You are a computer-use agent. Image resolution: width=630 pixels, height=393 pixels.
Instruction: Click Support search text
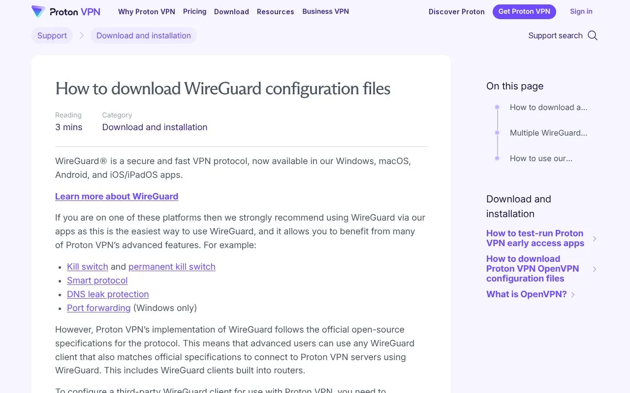click(555, 35)
